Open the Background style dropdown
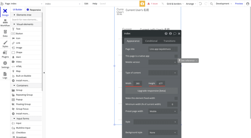 click(163, 133)
